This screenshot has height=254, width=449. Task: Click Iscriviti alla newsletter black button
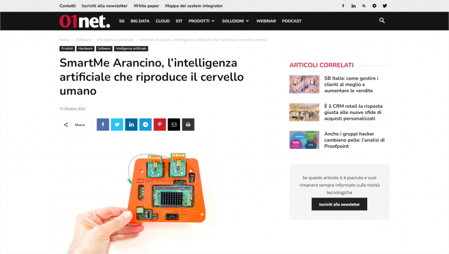click(x=339, y=204)
